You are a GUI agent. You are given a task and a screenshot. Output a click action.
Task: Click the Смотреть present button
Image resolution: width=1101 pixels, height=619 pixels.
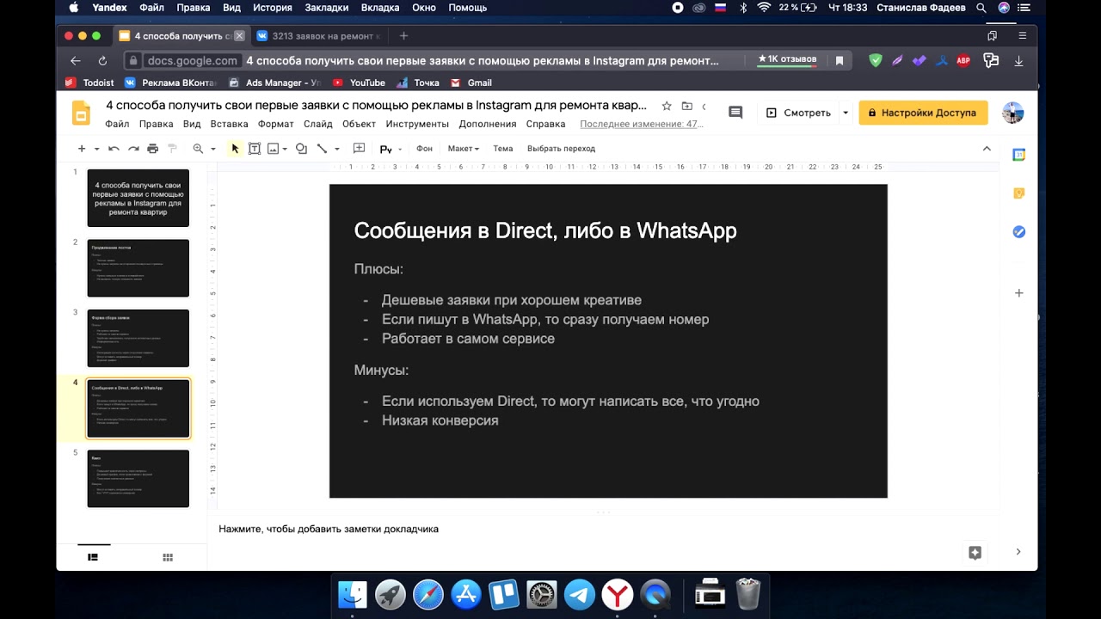(x=798, y=113)
